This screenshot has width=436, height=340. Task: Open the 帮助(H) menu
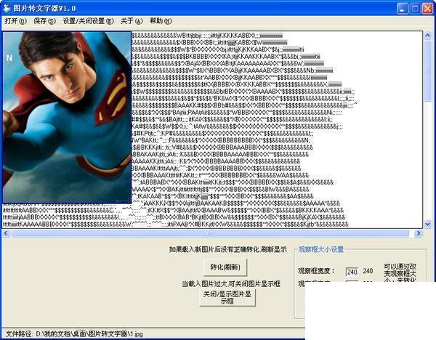pyautogui.click(x=161, y=21)
